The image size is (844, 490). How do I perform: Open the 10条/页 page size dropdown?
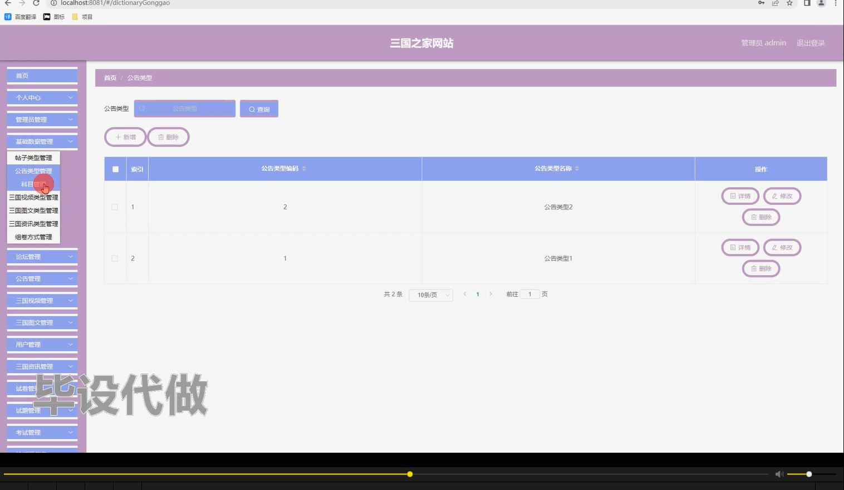click(430, 295)
